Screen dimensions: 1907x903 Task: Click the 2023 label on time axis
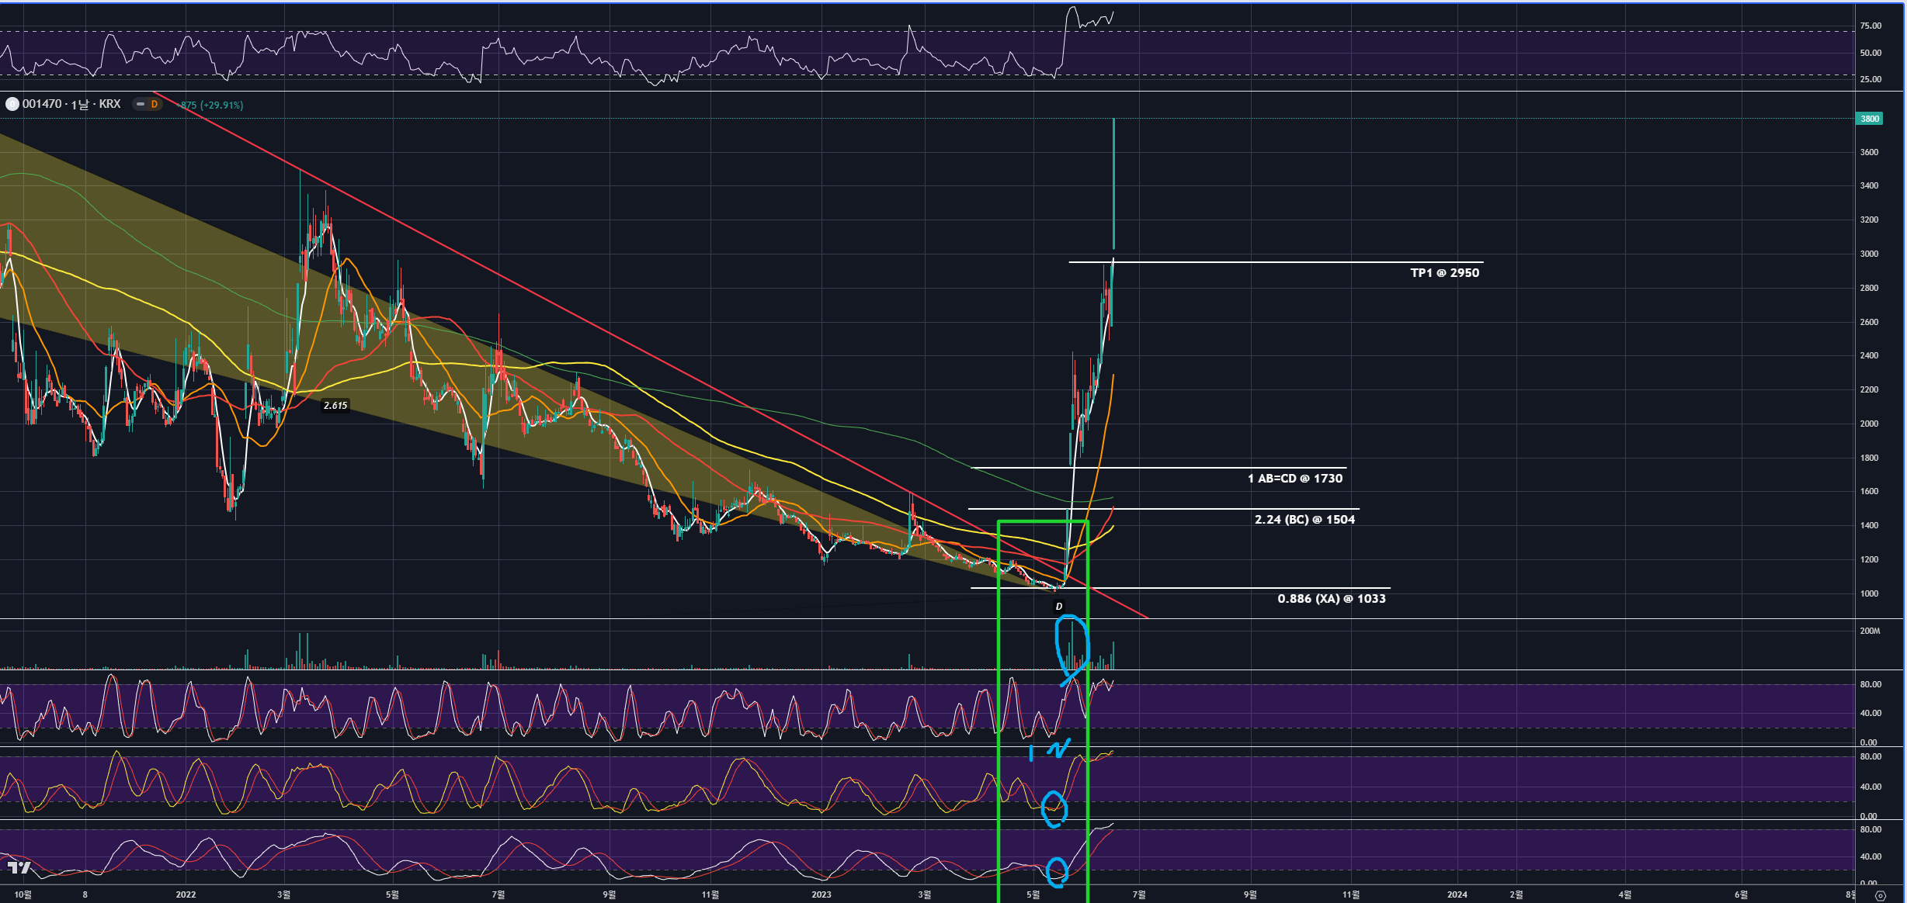[821, 894]
